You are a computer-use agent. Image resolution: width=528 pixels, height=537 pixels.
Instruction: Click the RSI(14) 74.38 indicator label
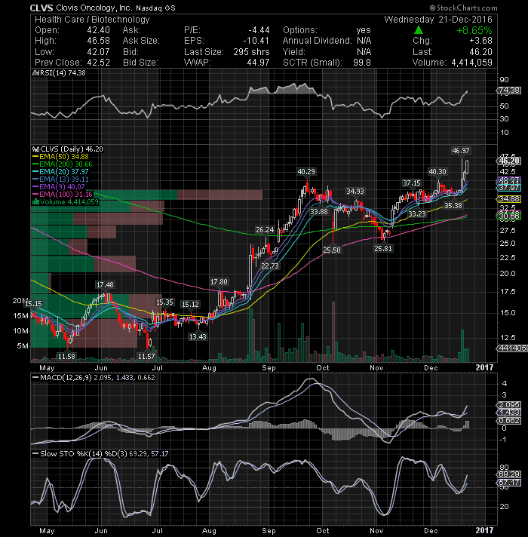point(60,73)
